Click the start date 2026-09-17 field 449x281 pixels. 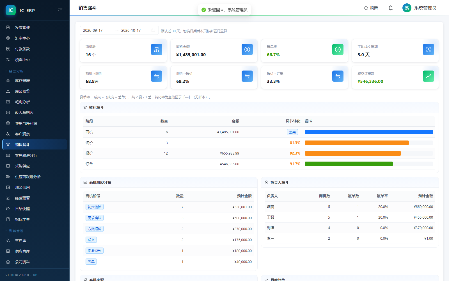click(x=97, y=30)
